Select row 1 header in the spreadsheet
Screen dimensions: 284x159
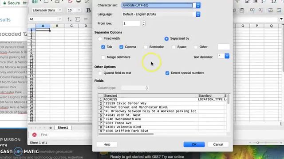point(32,30)
